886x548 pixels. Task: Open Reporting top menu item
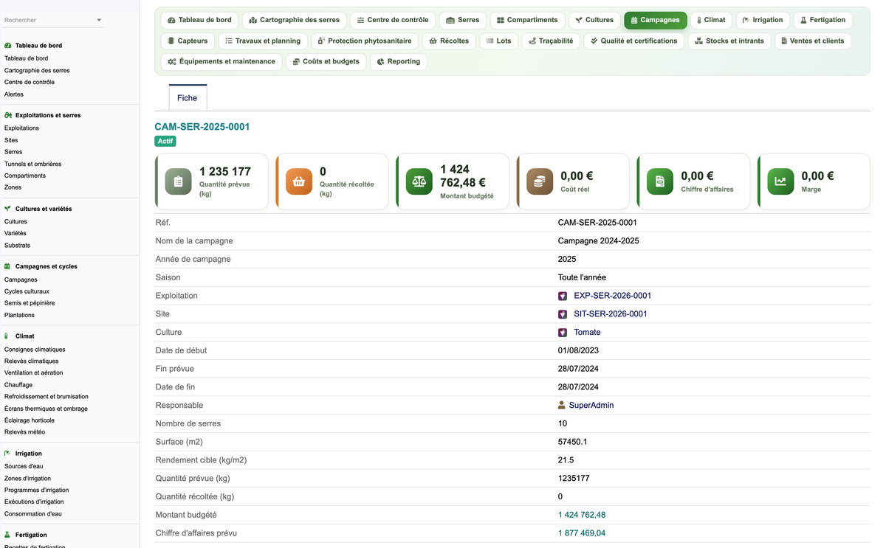coord(399,61)
